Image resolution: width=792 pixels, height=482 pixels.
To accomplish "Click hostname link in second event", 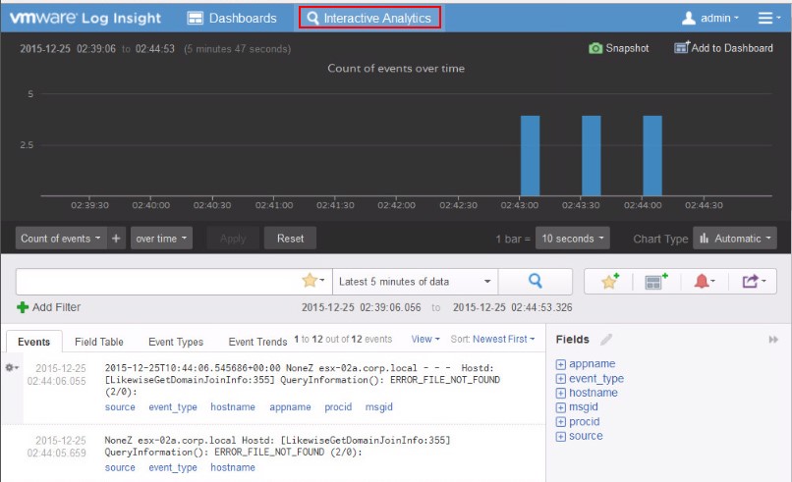I will pyautogui.click(x=233, y=467).
